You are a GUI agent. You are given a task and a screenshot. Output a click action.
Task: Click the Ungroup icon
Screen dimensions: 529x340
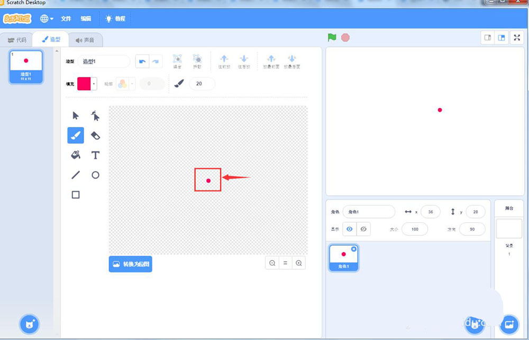tap(197, 62)
